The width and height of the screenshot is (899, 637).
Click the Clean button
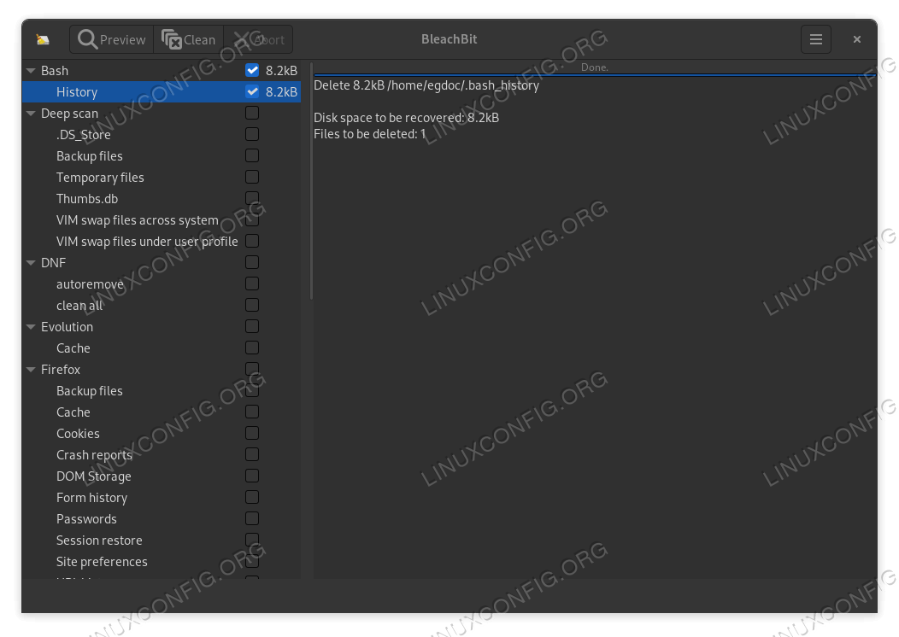tap(189, 39)
